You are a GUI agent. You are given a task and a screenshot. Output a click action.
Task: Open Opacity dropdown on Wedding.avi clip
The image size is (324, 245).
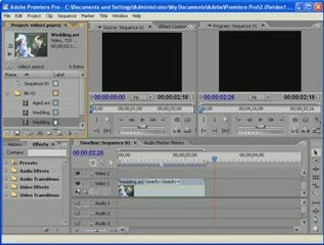point(178,182)
